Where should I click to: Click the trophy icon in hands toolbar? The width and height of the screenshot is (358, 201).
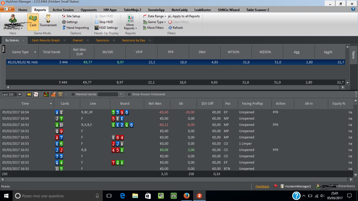pyautogui.click(x=60, y=94)
